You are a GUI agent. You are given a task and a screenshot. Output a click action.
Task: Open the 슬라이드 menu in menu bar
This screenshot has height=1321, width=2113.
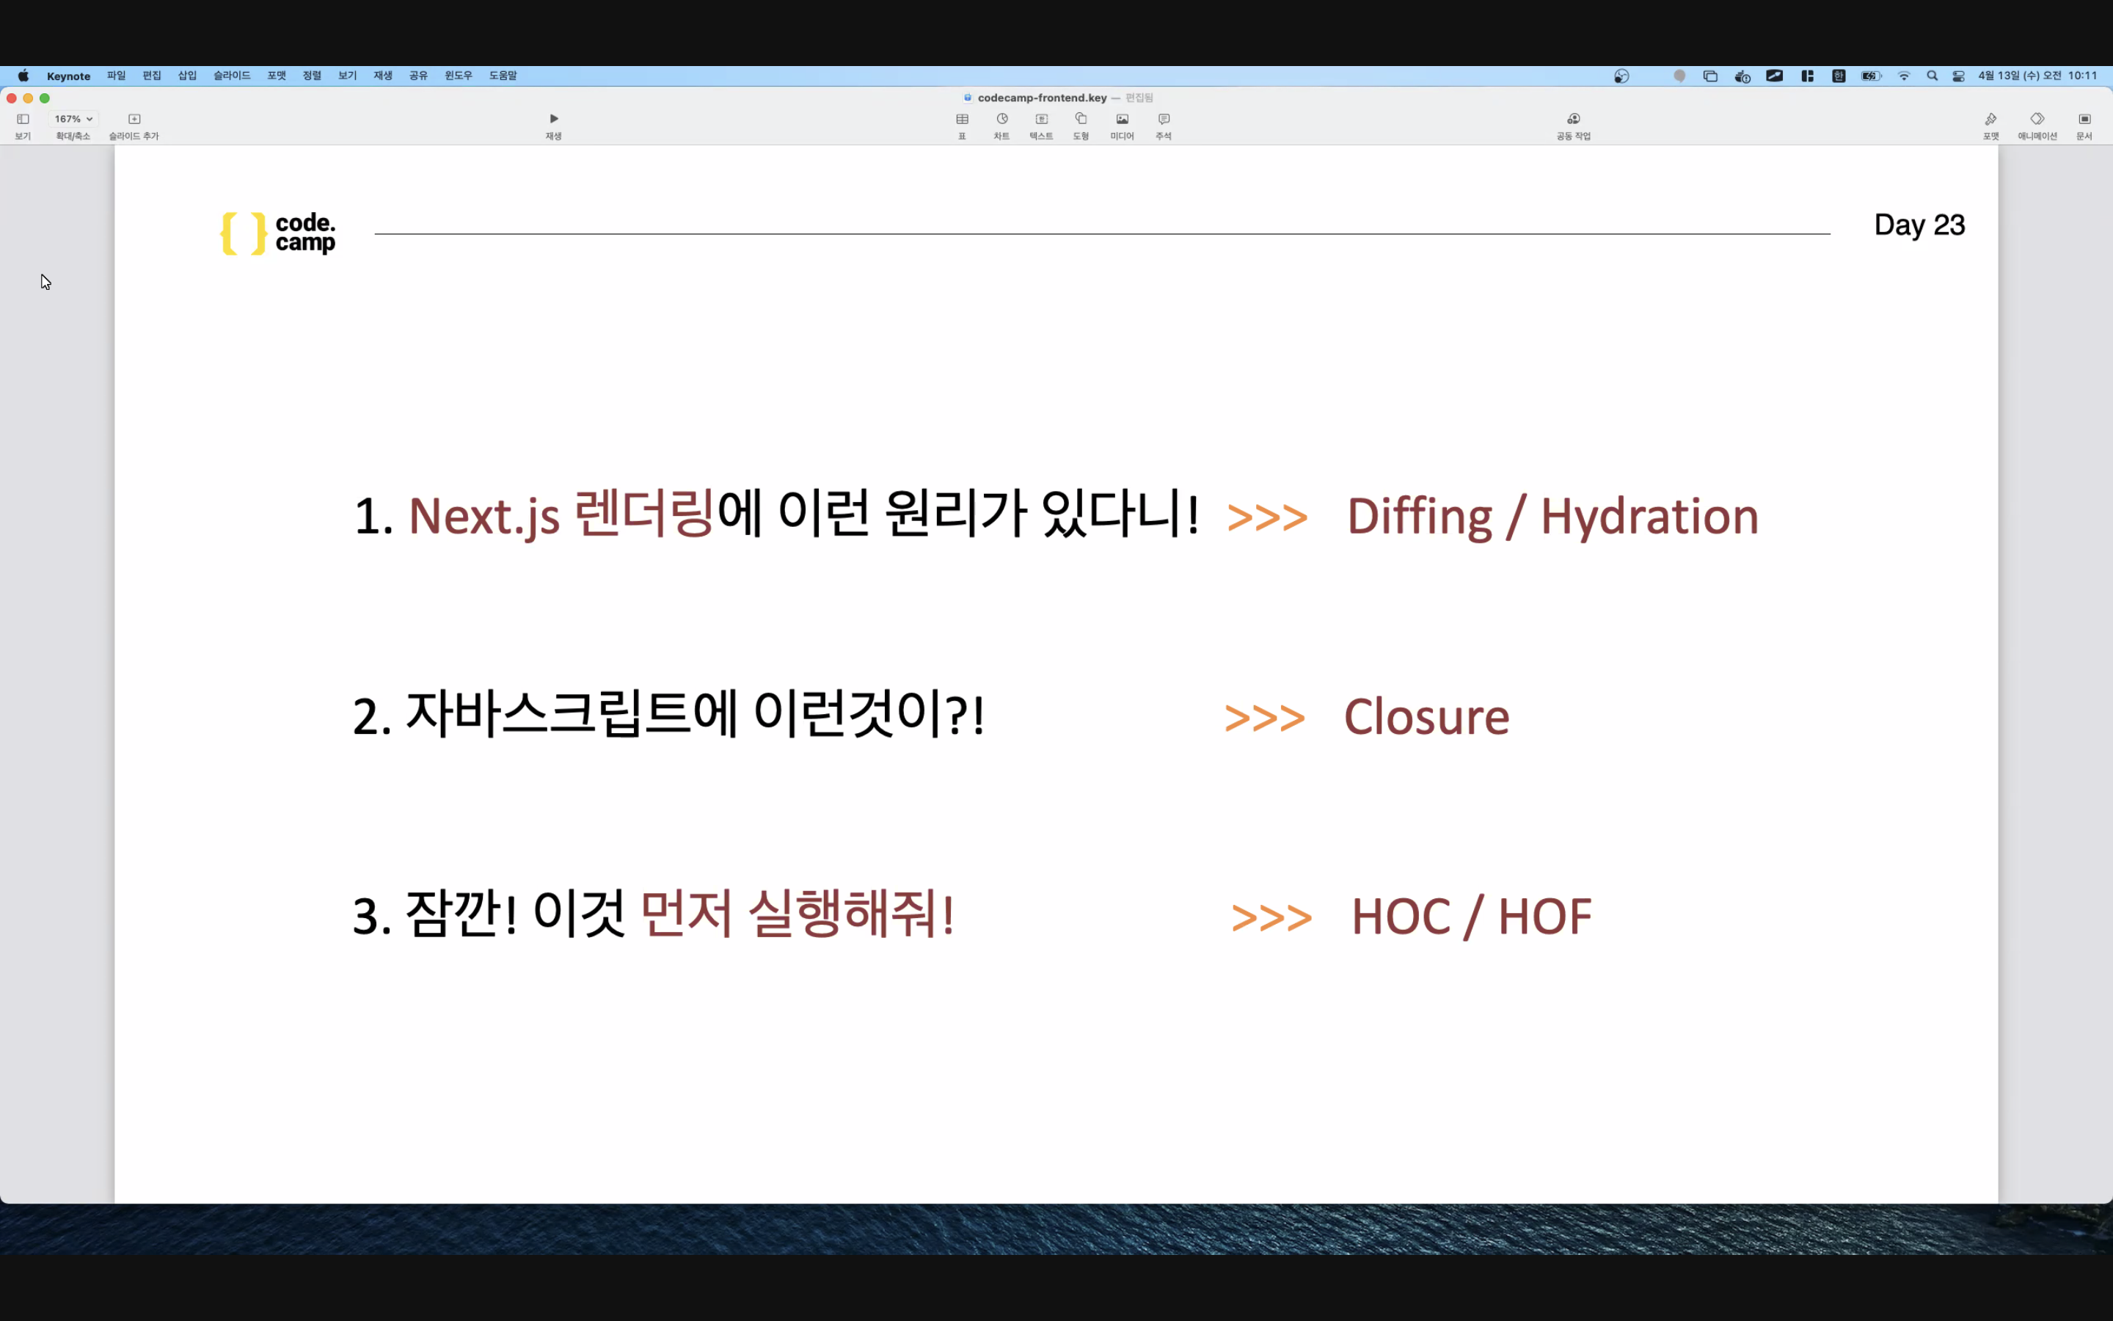point(231,76)
